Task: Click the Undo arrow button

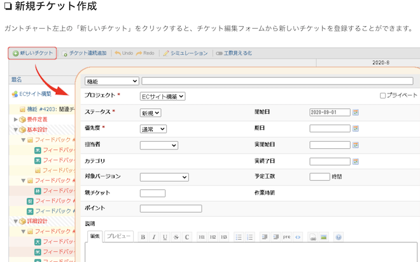Action: click(x=124, y=53)
